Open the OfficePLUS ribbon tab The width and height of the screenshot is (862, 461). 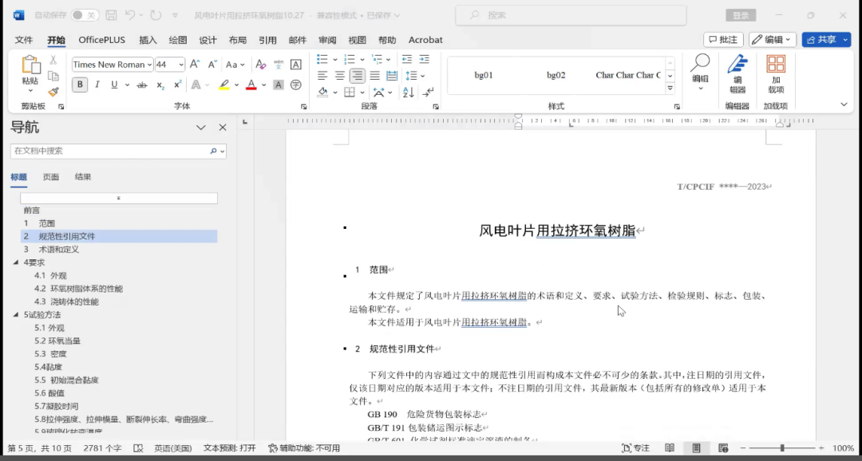pos(101,40)
